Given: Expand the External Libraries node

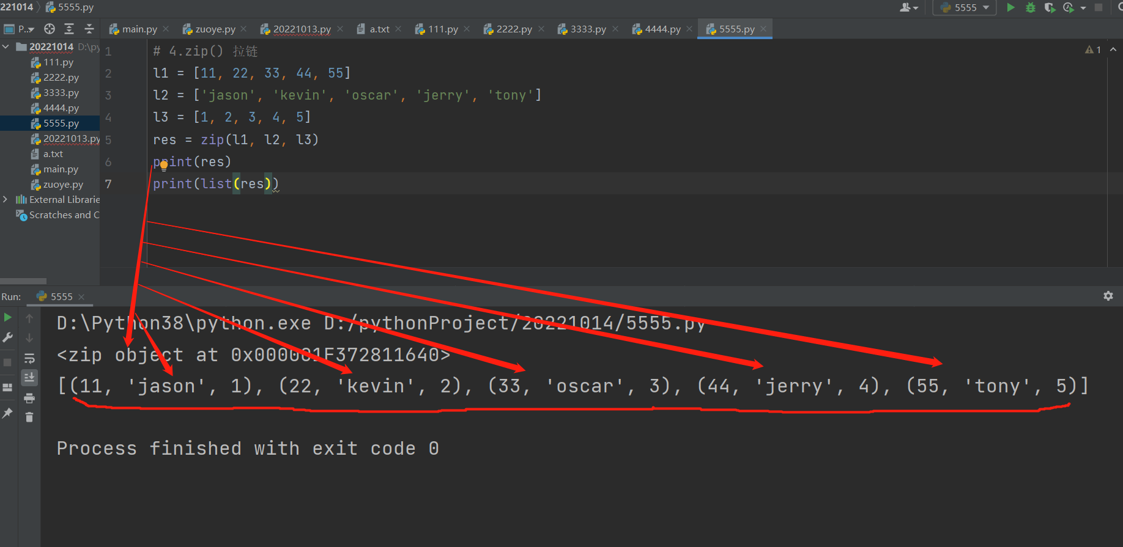Looking at the screenshot, I should tap(6, 199).
